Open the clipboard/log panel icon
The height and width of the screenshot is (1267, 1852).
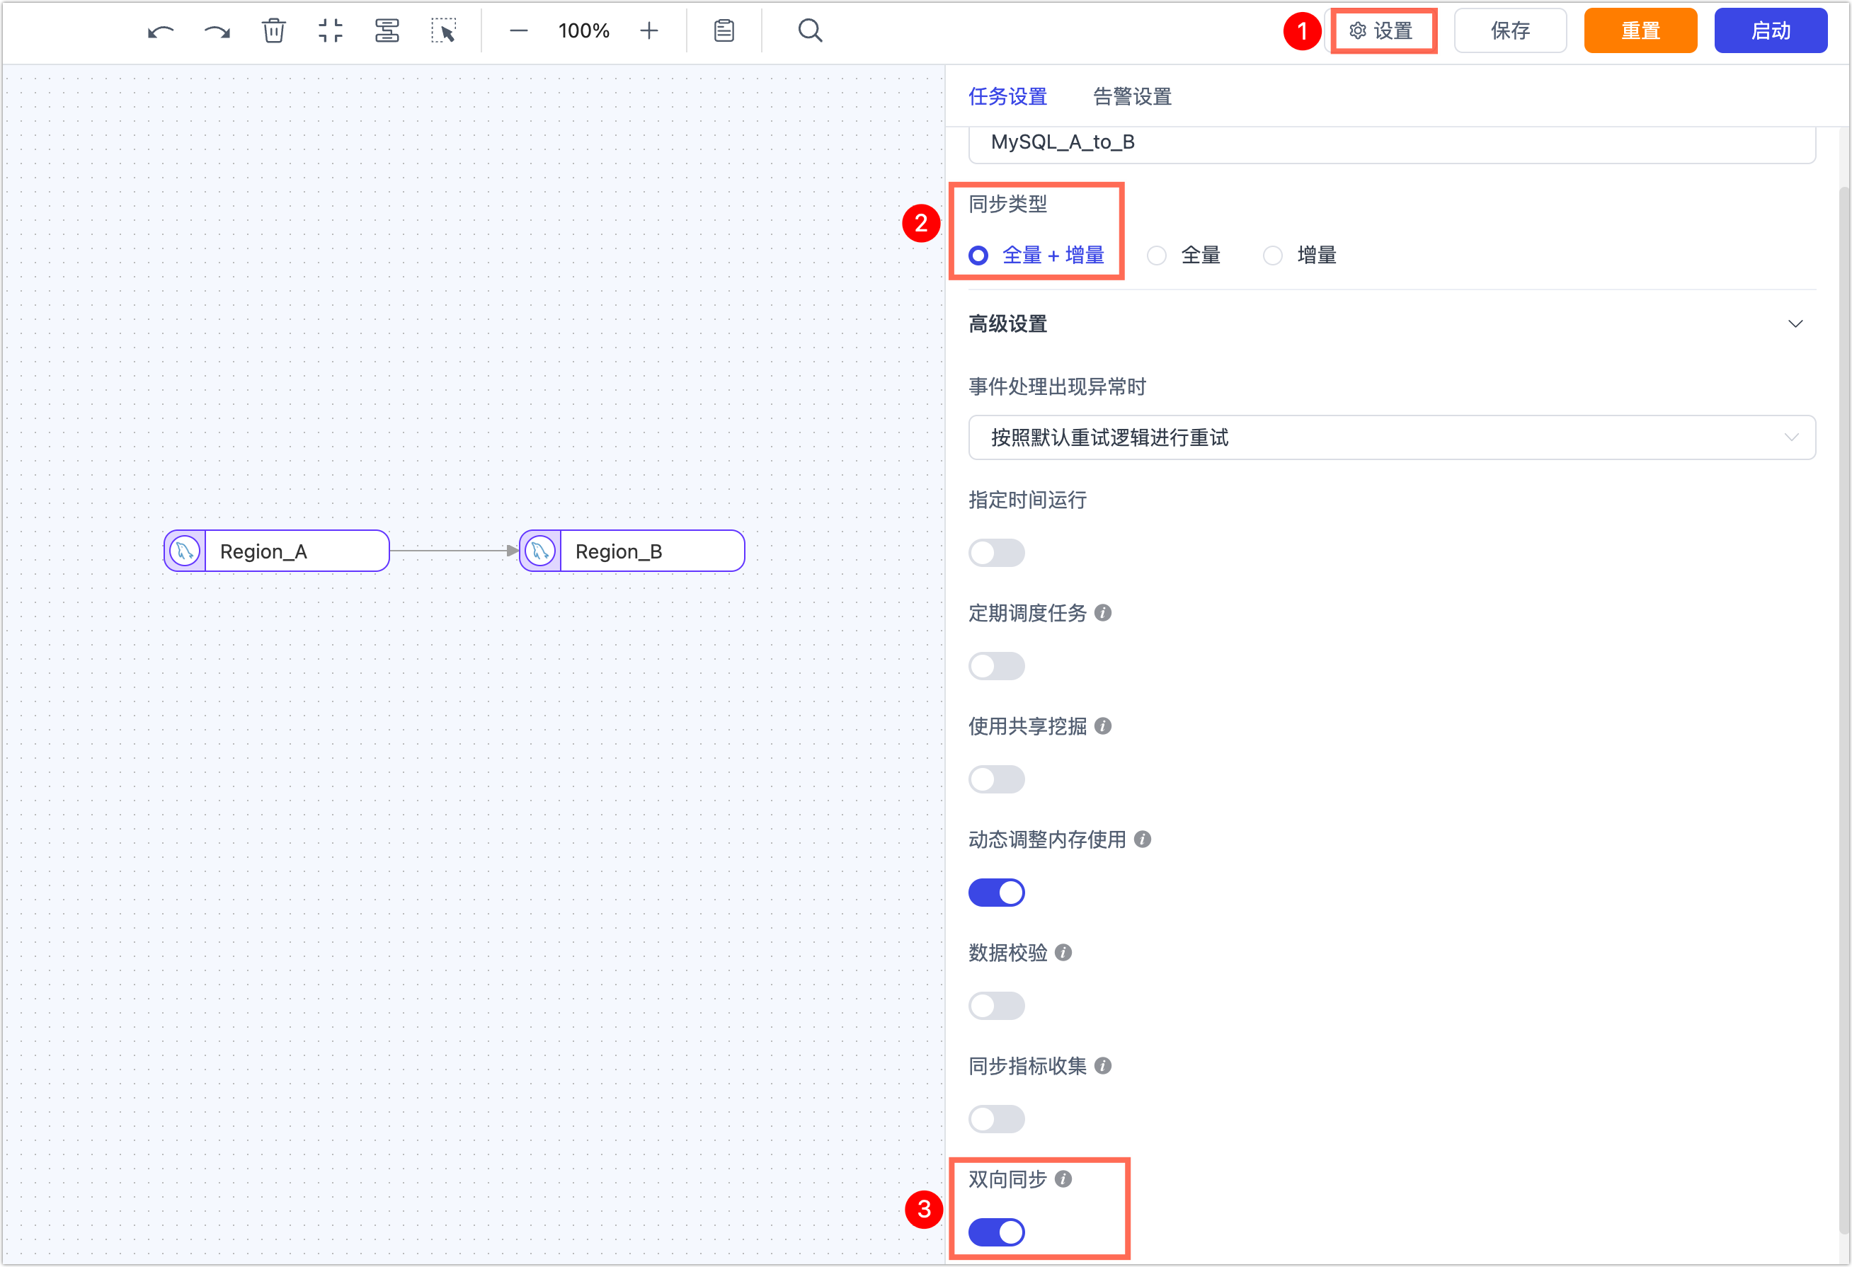click(x=723, y=30)
